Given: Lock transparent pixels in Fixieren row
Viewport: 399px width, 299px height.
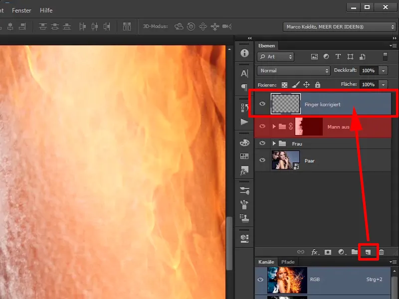Looking at the screenshot, I should click(x=284, y=85).
